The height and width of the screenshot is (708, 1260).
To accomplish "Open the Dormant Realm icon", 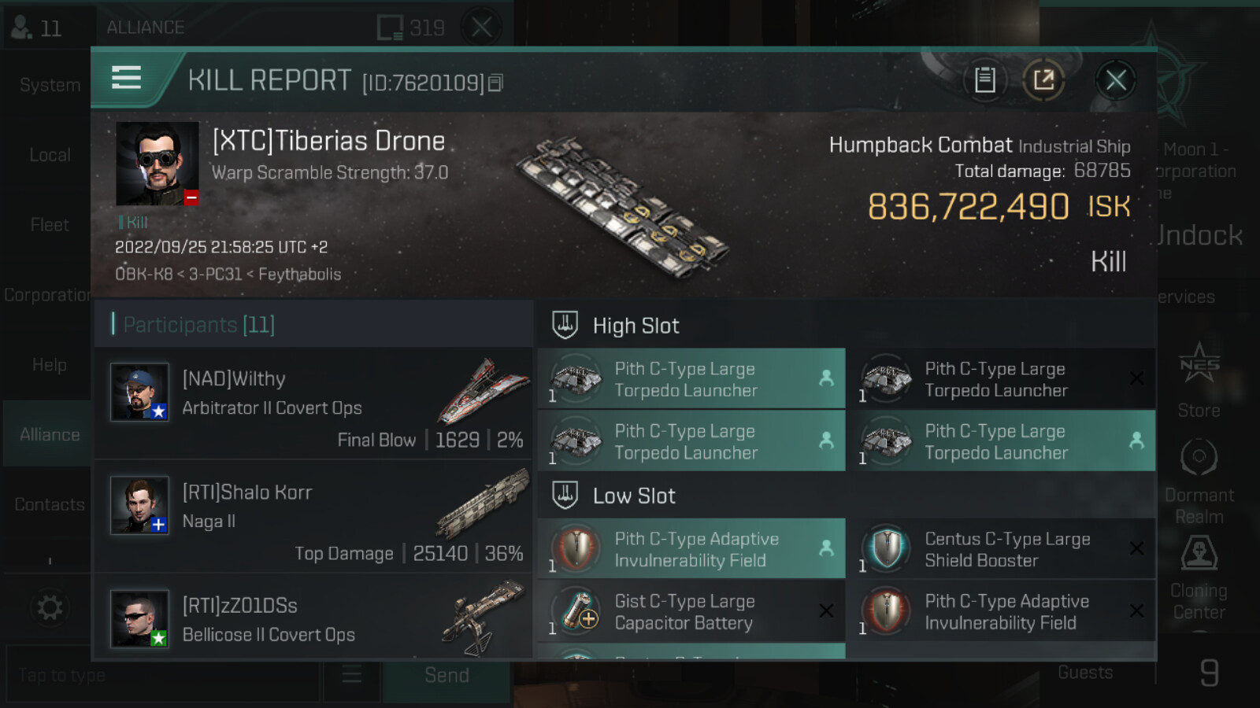I will 1199,481.
